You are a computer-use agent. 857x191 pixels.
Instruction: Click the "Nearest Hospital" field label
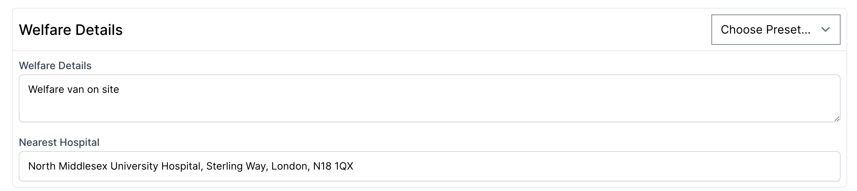coord(59,142)
